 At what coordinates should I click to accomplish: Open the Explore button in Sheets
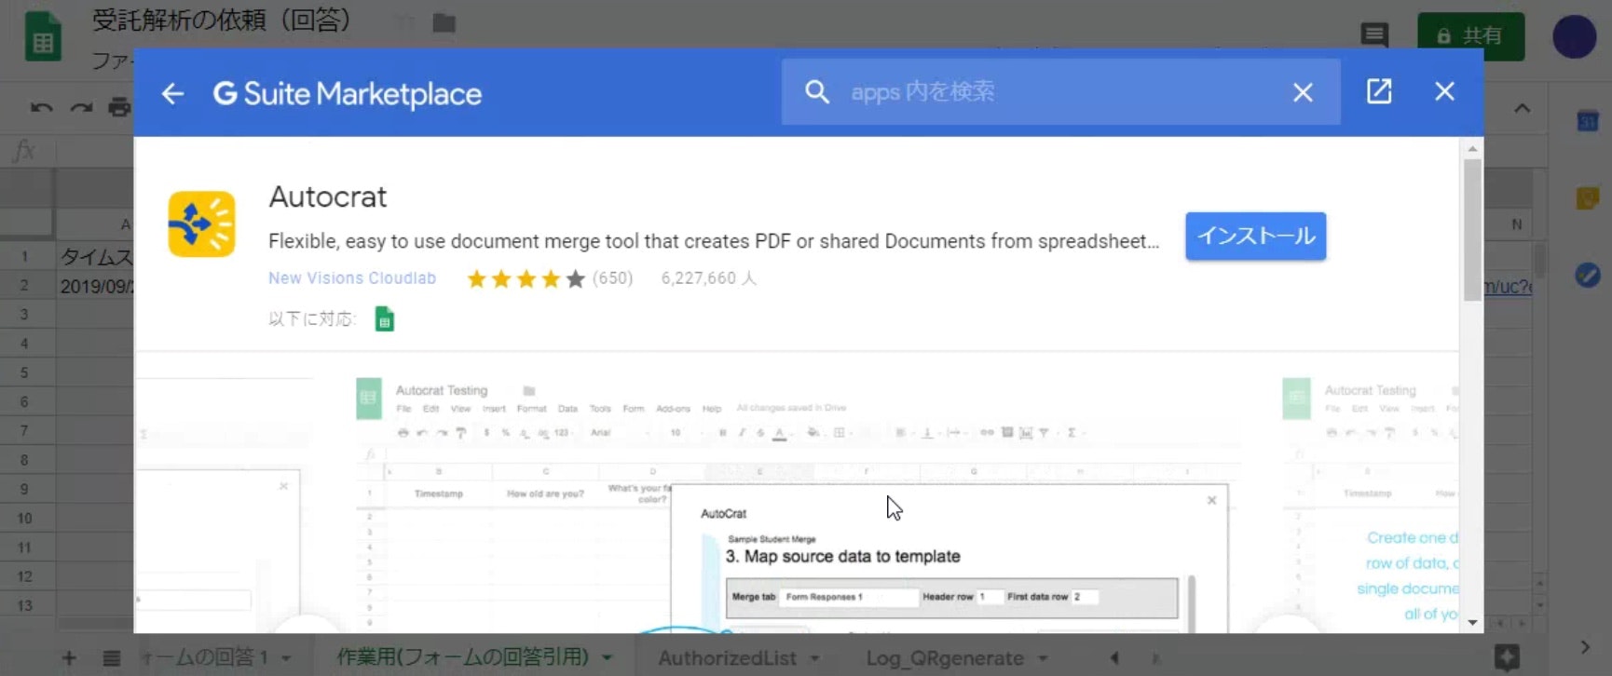(1507, 657)
